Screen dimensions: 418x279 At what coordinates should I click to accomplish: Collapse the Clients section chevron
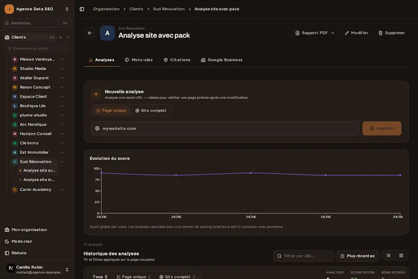point(68,37)
